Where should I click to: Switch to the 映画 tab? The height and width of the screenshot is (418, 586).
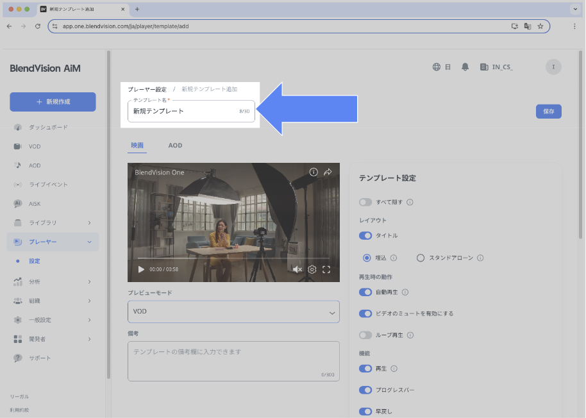(x=137, y=146)
